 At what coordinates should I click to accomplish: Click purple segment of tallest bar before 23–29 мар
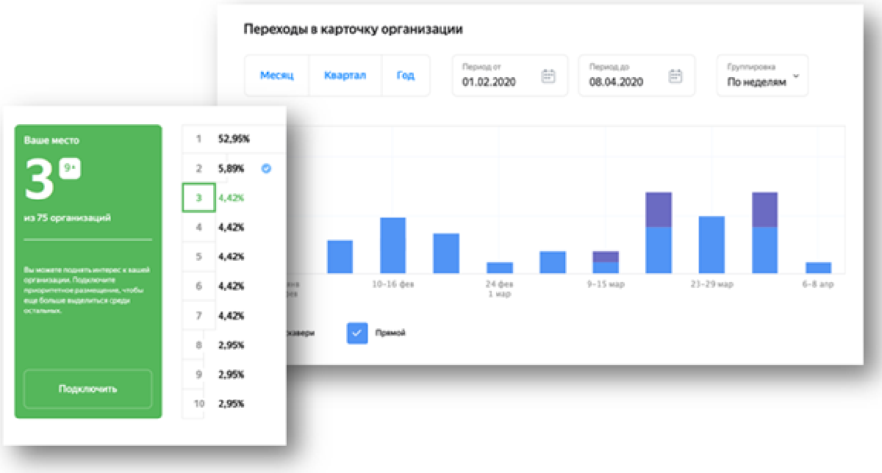tap(659, 210)
